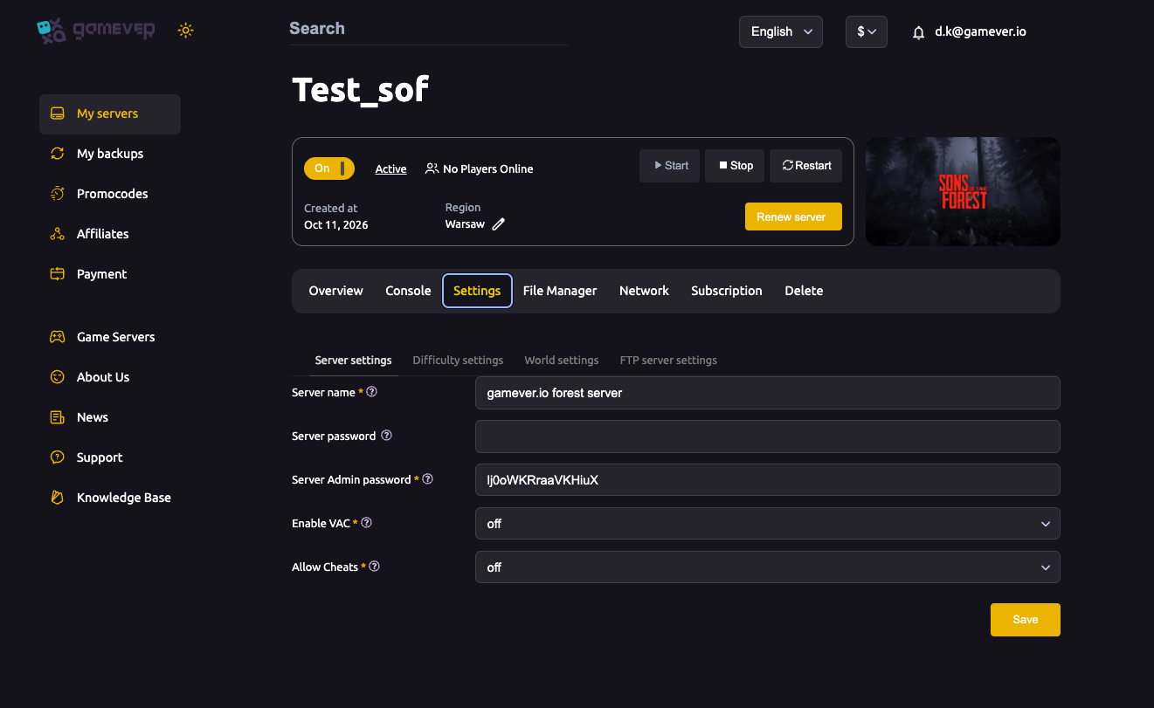
Task: Click the Knowledge Base sidebar icon
Action: point(58,498)
